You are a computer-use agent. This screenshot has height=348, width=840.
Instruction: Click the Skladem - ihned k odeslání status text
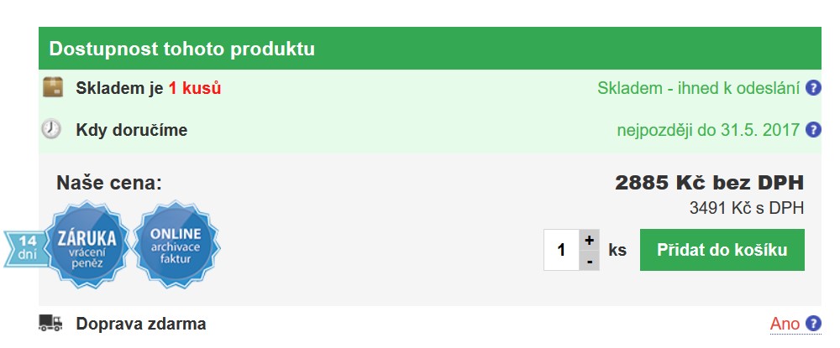point(699,88)
